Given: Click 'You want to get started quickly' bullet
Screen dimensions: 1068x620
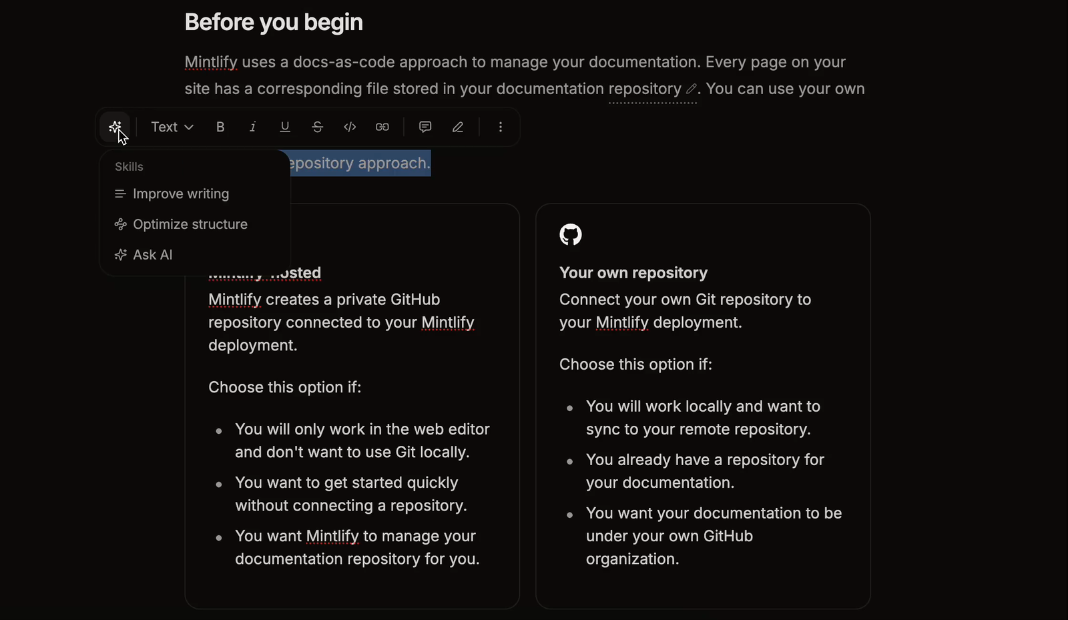Looking at the screenshot, I should click(x=350, y=494).
